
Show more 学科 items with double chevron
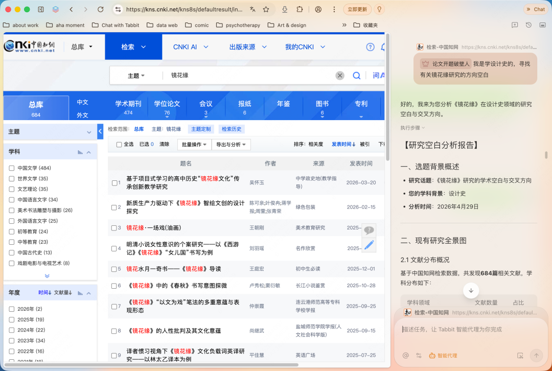[x=47, y=276]
